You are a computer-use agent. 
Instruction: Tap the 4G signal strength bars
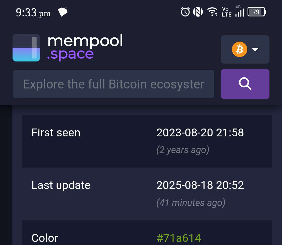point(239,11)
